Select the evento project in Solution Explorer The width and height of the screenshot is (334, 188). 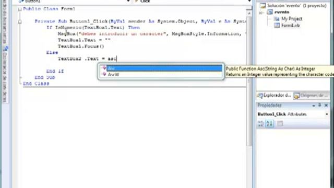coord(282,12)
